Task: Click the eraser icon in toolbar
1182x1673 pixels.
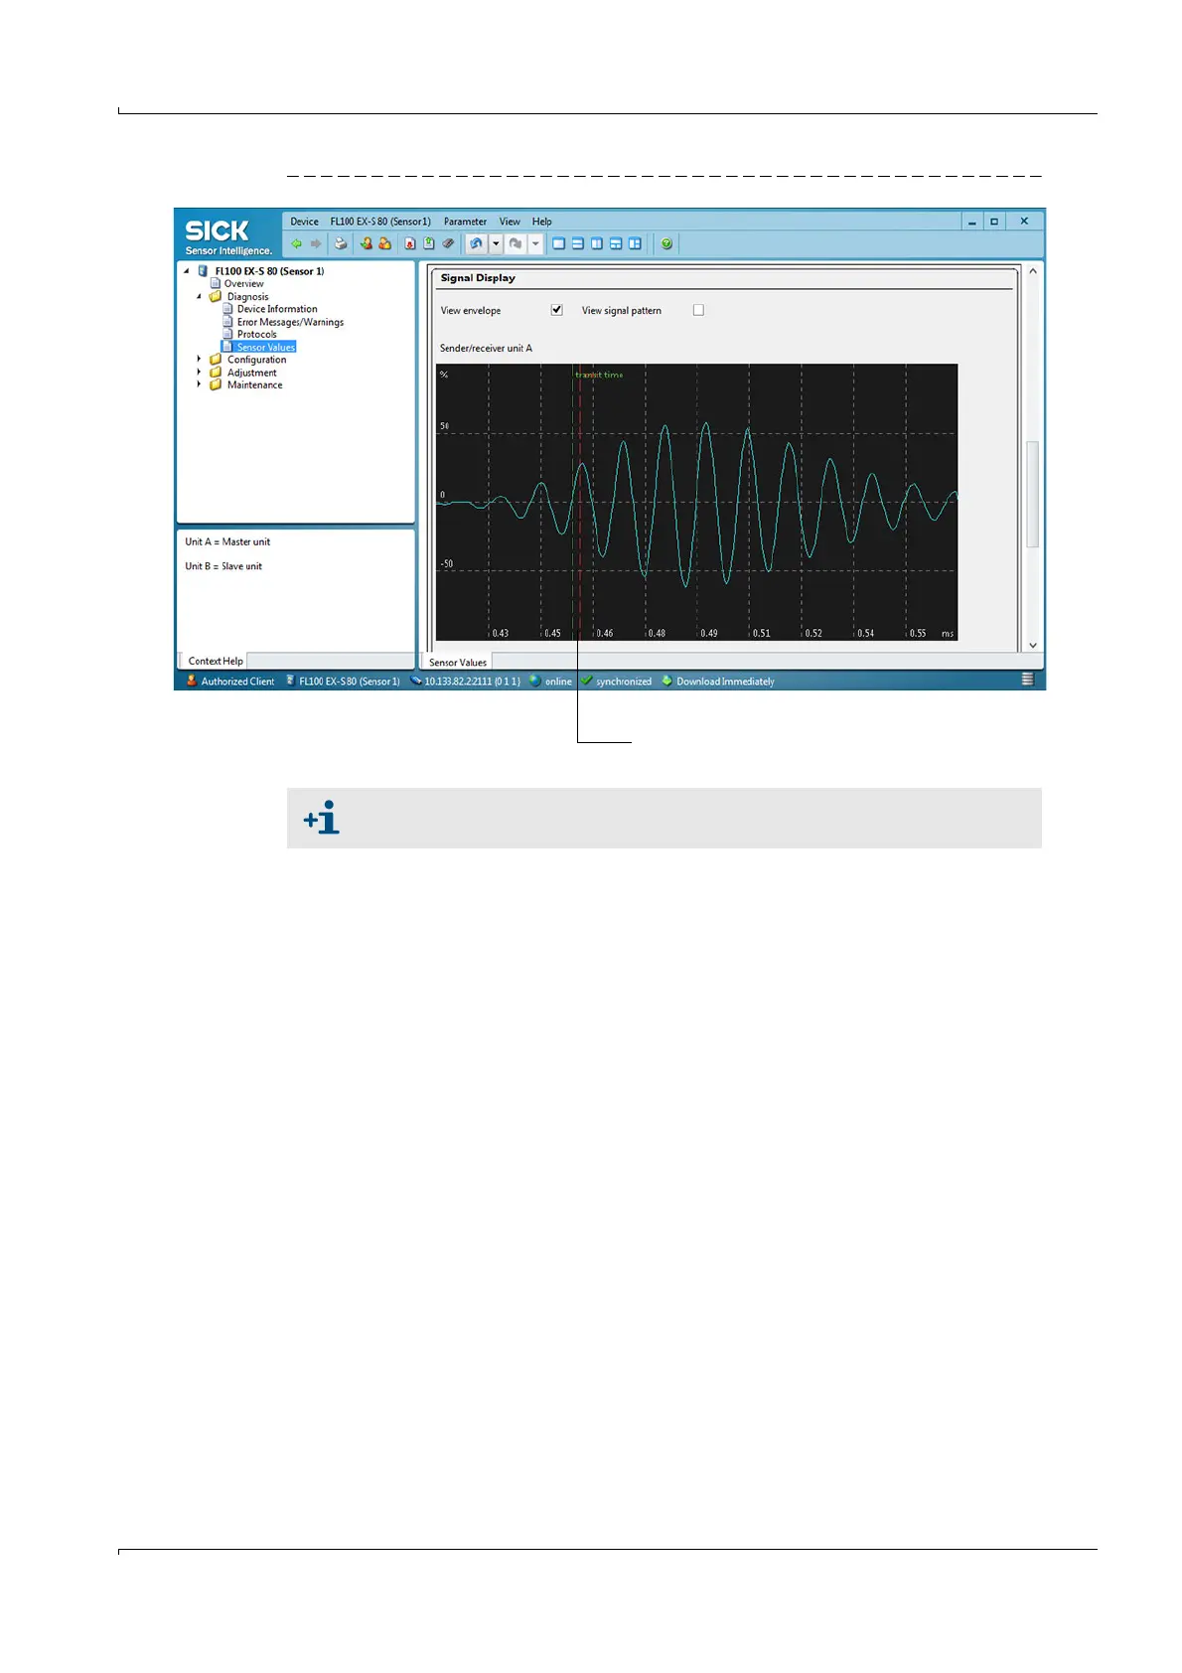Action: [x=448, y=243]
